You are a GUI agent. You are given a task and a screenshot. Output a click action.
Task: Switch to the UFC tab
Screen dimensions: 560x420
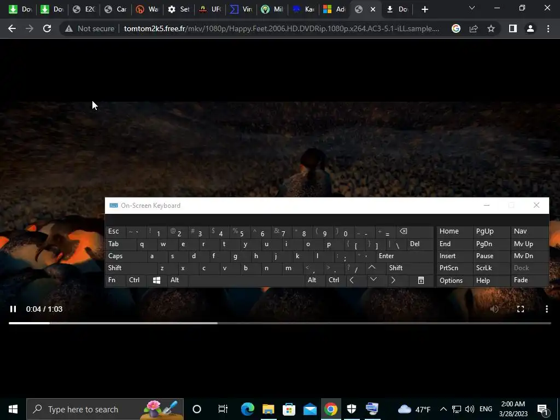211,9
